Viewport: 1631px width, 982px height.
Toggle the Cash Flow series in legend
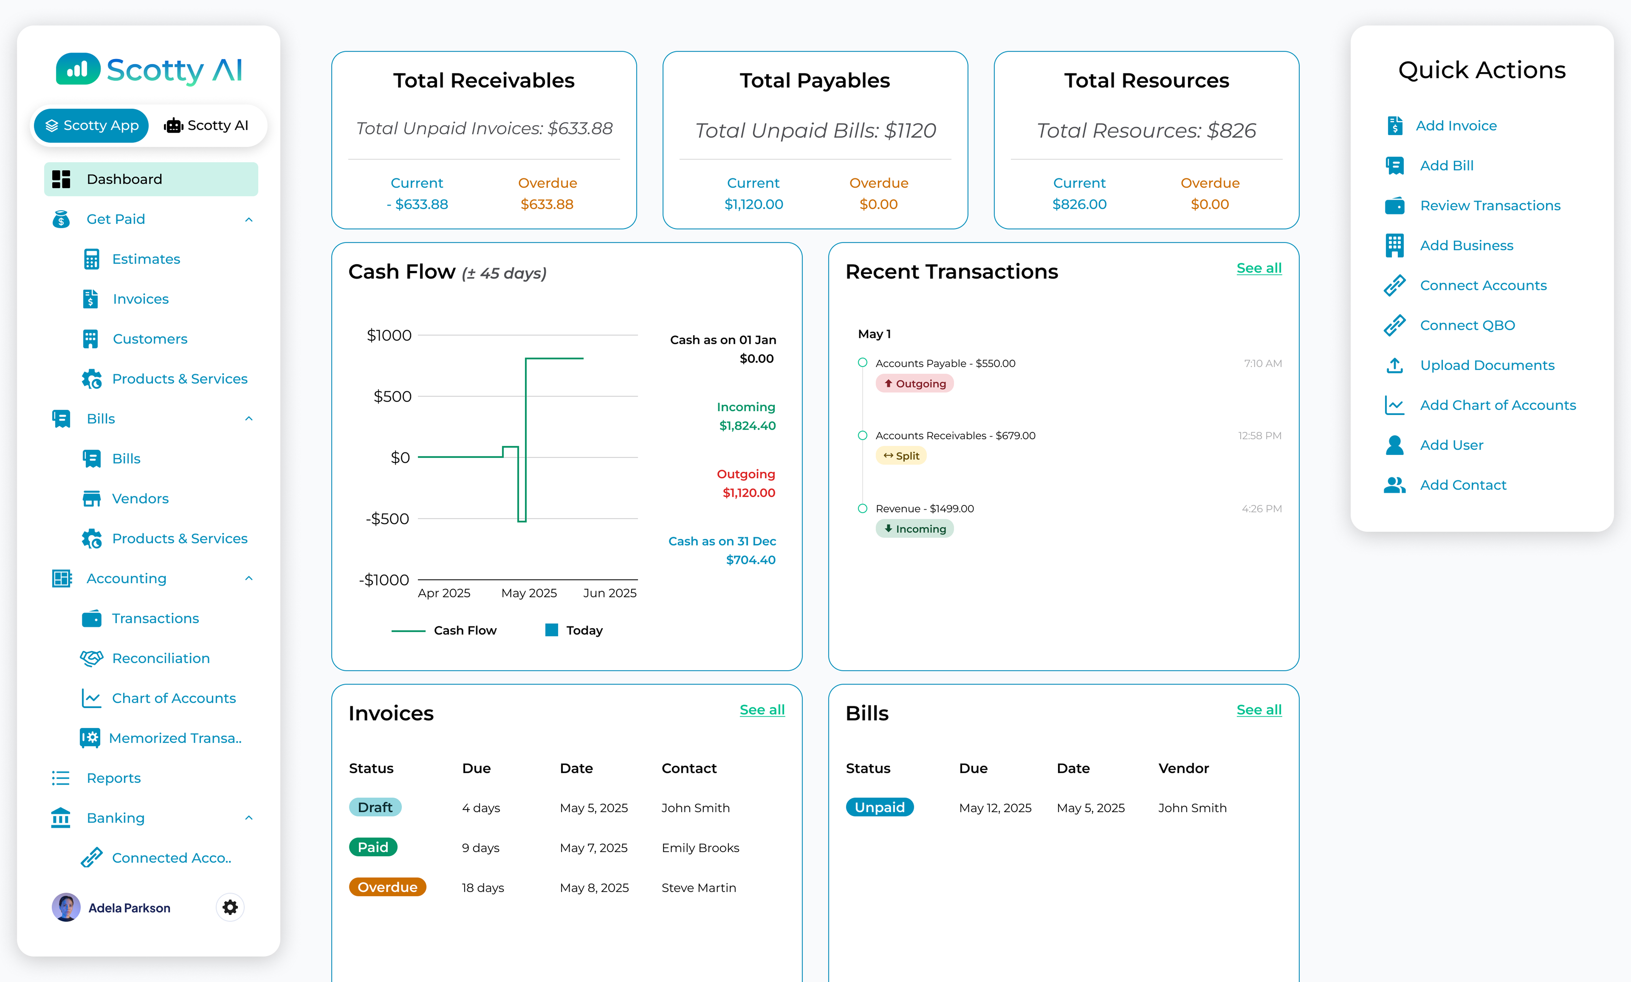coord(444,631)
